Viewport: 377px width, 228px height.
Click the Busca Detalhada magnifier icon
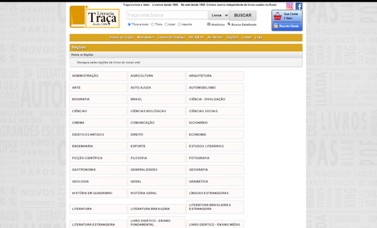click(x=229, y=24)
